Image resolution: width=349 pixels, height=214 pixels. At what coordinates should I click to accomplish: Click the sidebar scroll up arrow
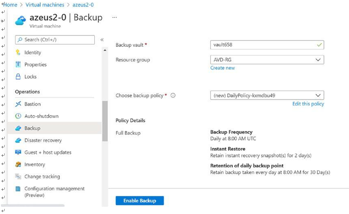click(x=105, y=50)
